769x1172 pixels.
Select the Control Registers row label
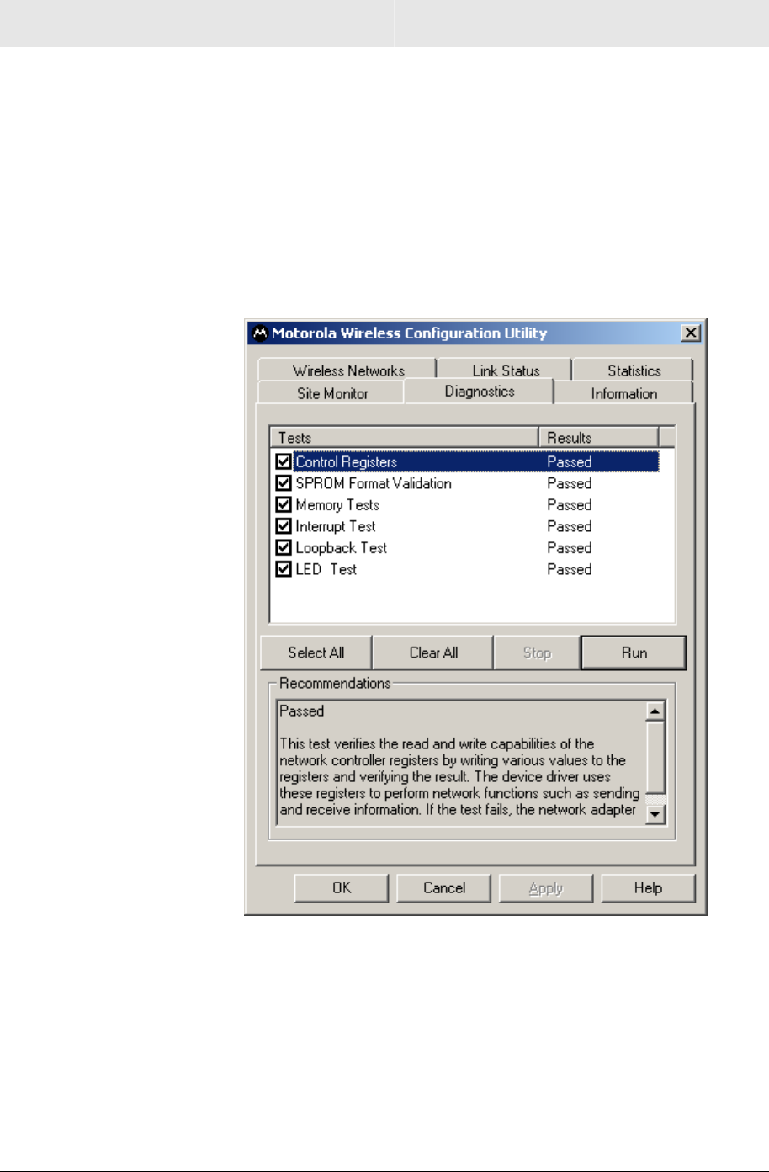(x=346, y=461)
